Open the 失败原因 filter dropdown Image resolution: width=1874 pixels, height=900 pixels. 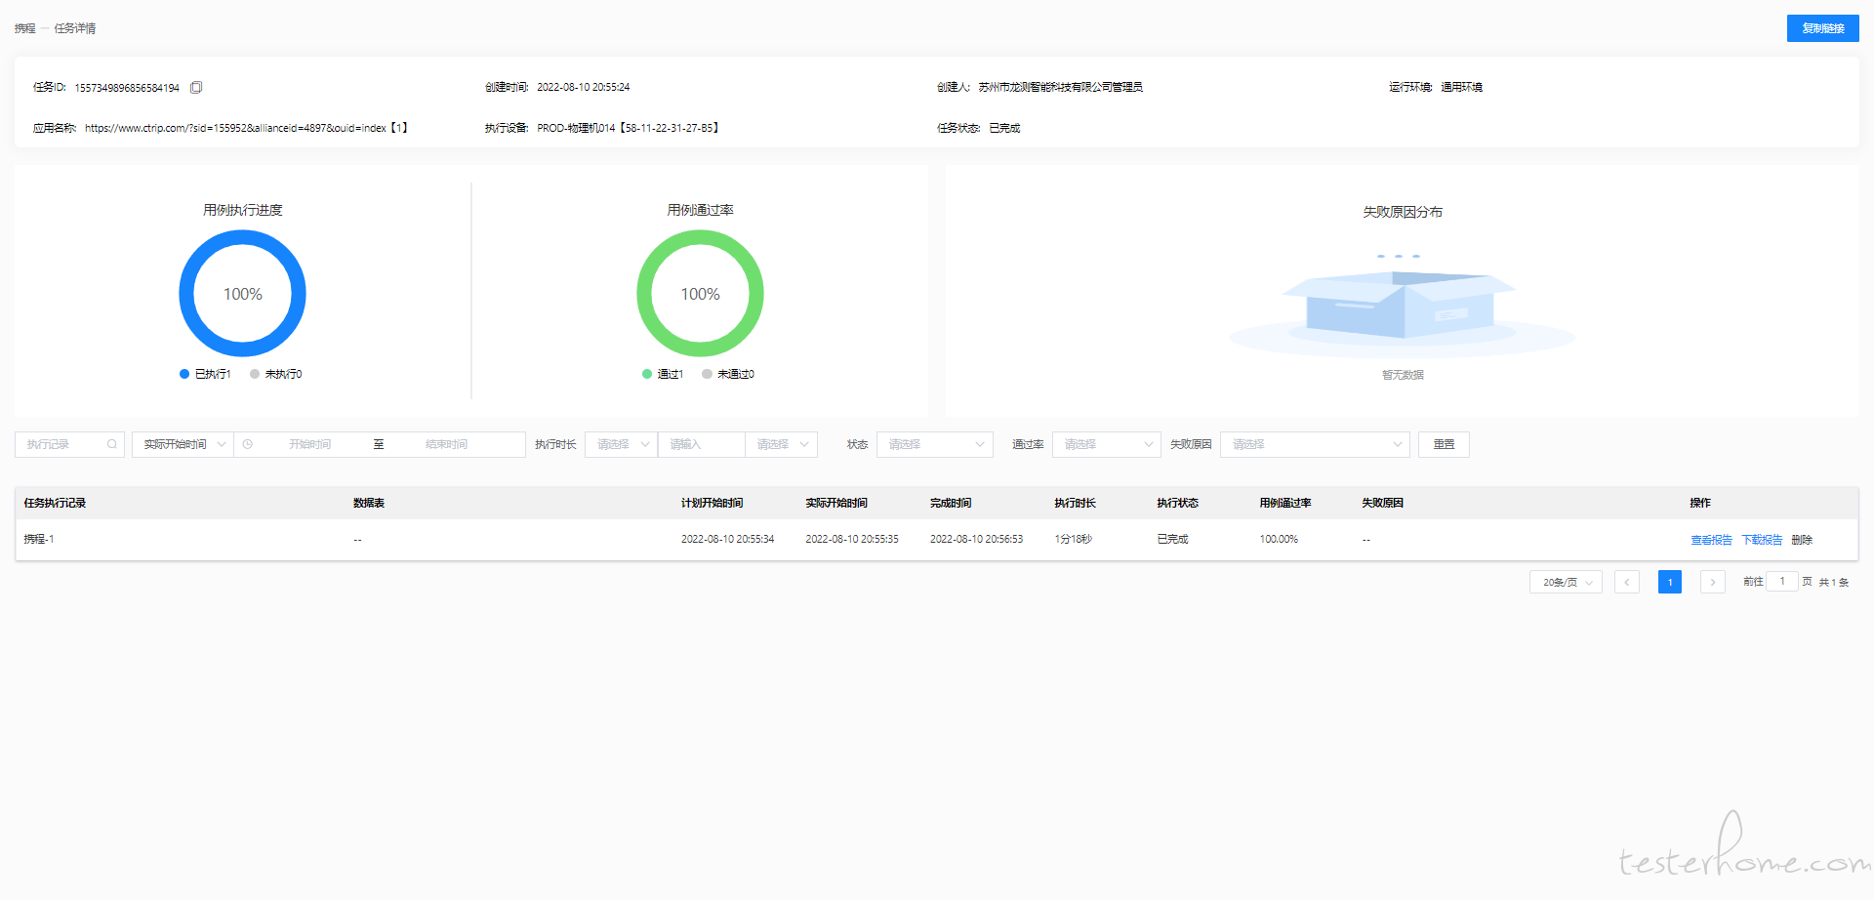pos(1314,444)
